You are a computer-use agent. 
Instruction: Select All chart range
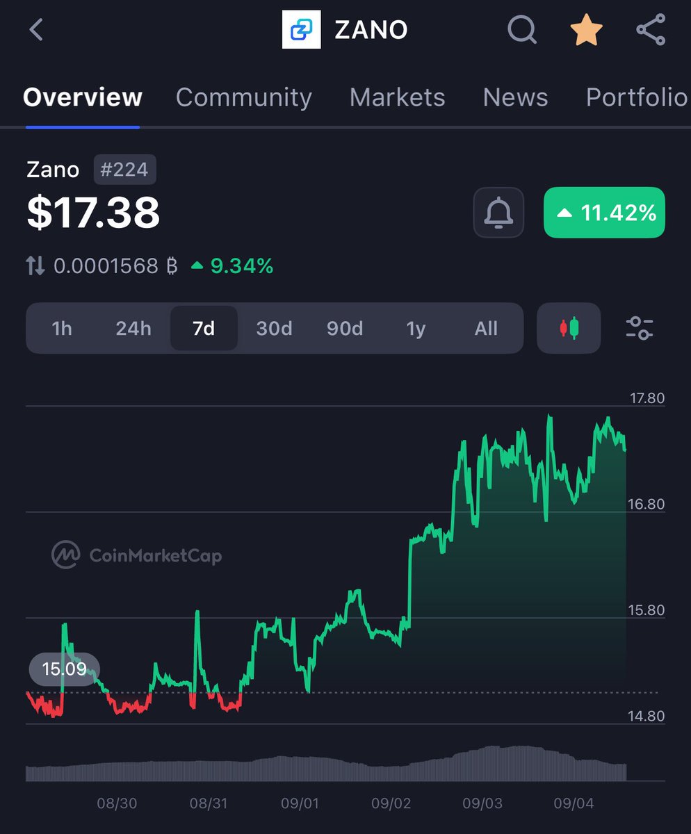pyautogui.click(x=486, y=328)
